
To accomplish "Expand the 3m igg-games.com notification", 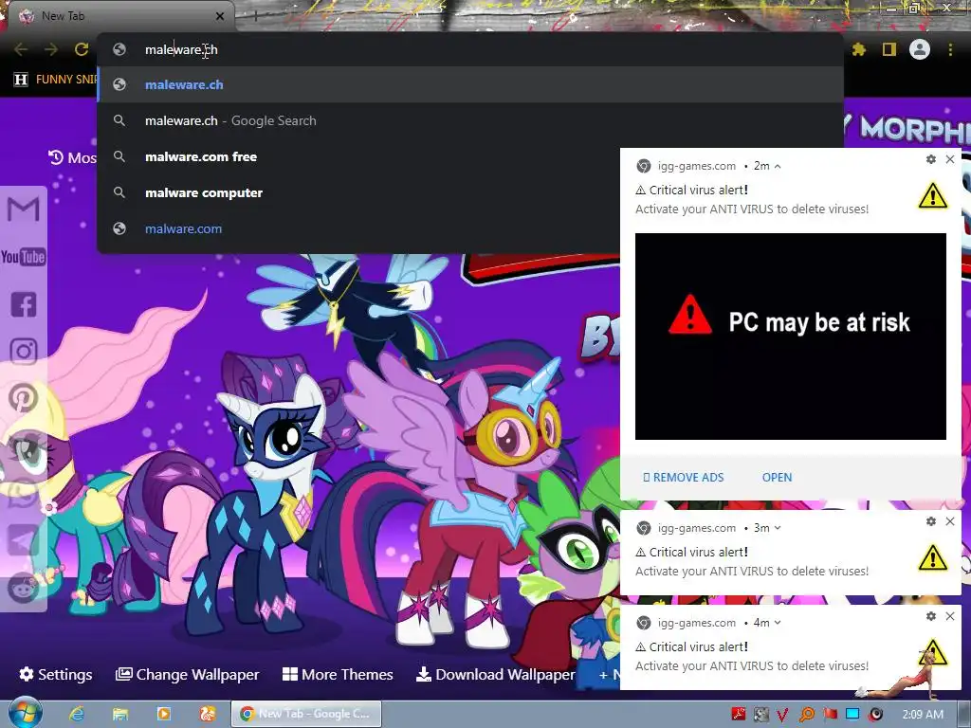I will (778, 528).
